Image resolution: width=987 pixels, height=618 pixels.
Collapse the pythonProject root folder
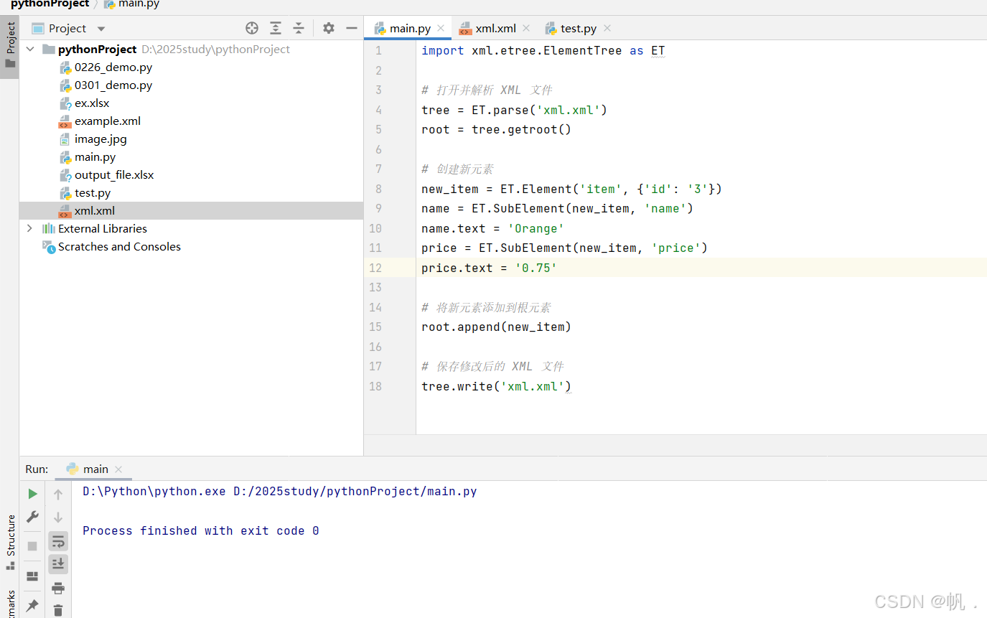click(x=30, y=49)
